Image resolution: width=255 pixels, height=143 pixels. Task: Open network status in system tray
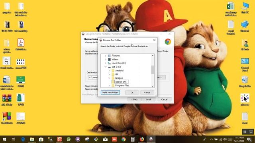point(220,139)
